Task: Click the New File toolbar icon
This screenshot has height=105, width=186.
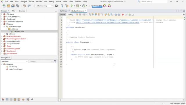Action: click(x=4, y=6)
